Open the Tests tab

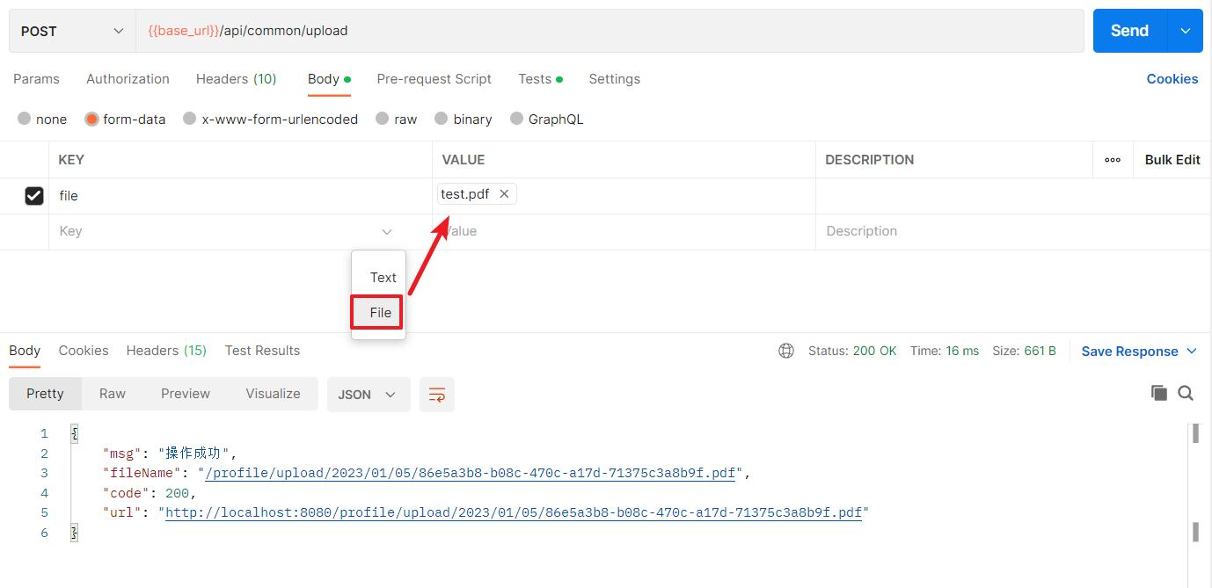coord(540,79)
